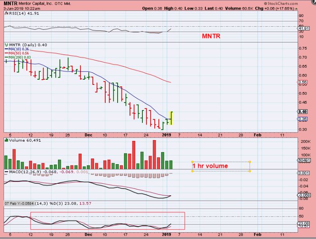This screenshot has height=239, width=316.
Task: Click the Volume 60.5K header value
Action: pyautogui.click(x=239, y=8)
